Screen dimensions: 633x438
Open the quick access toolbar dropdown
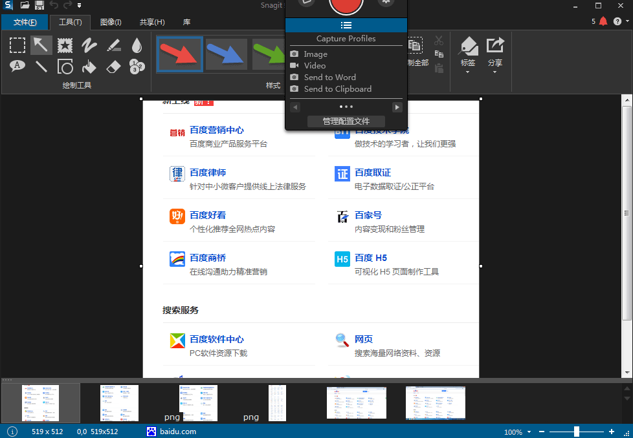click(79, 6)
